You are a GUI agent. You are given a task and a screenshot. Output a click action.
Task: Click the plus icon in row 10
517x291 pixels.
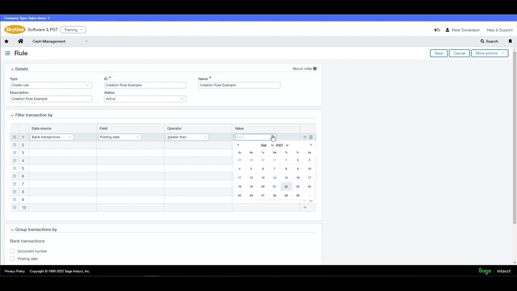[305, 207]
